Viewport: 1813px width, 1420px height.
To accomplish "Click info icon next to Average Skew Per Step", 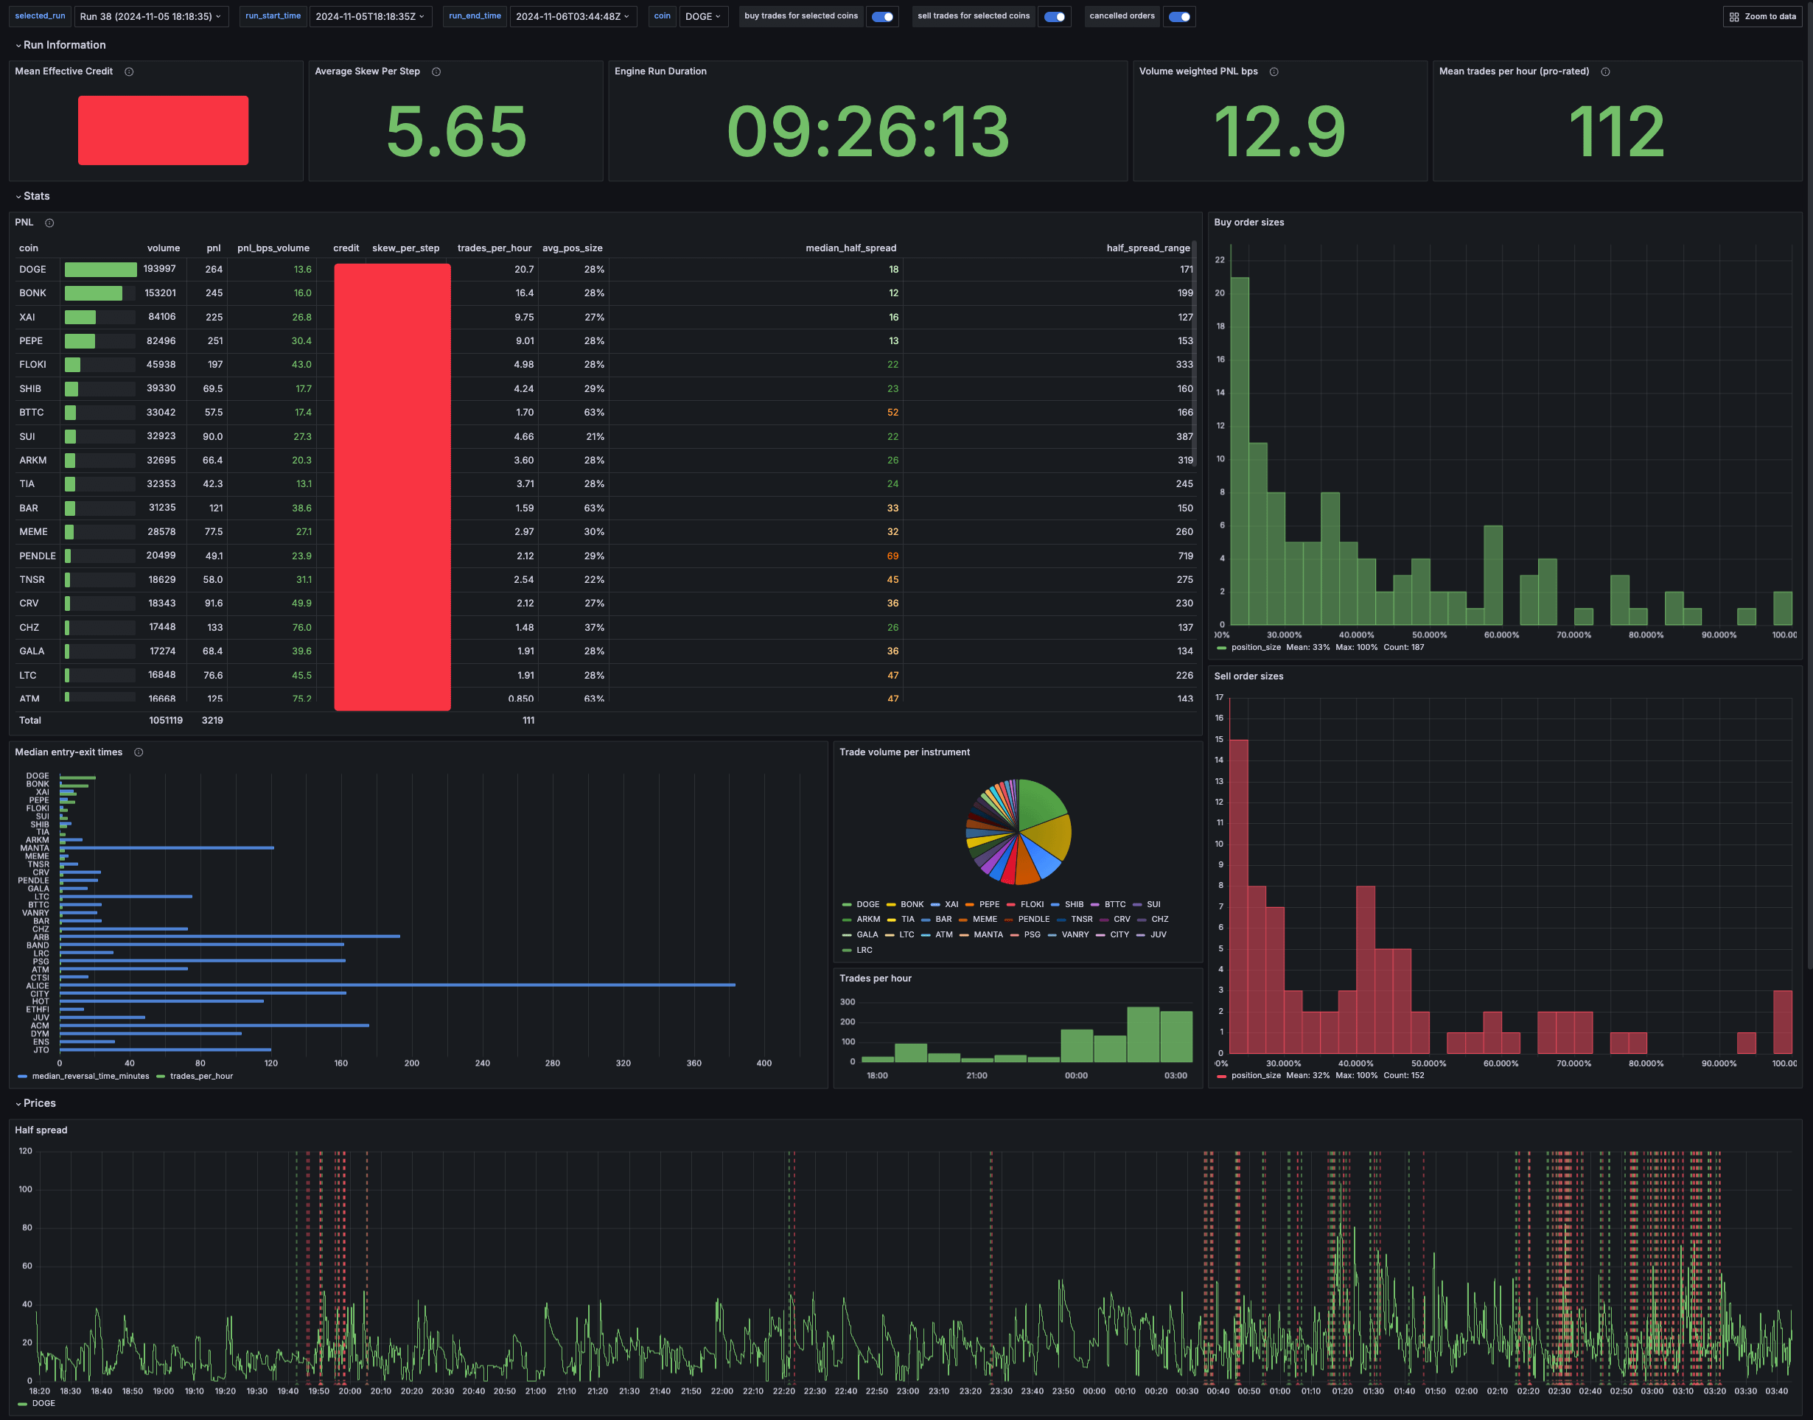I will [x=436, y=71].
